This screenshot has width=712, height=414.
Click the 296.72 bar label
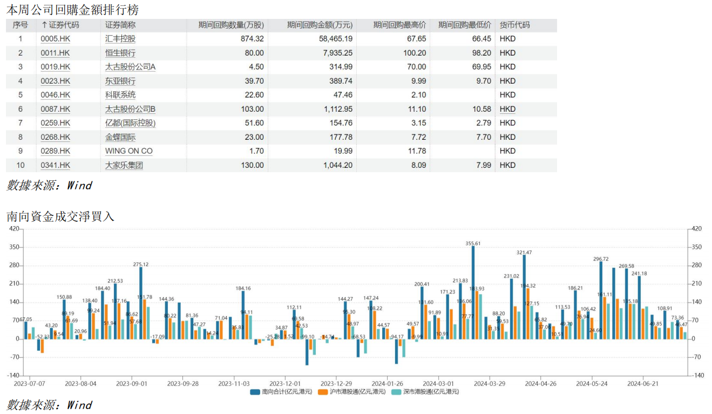click(601, 259)
